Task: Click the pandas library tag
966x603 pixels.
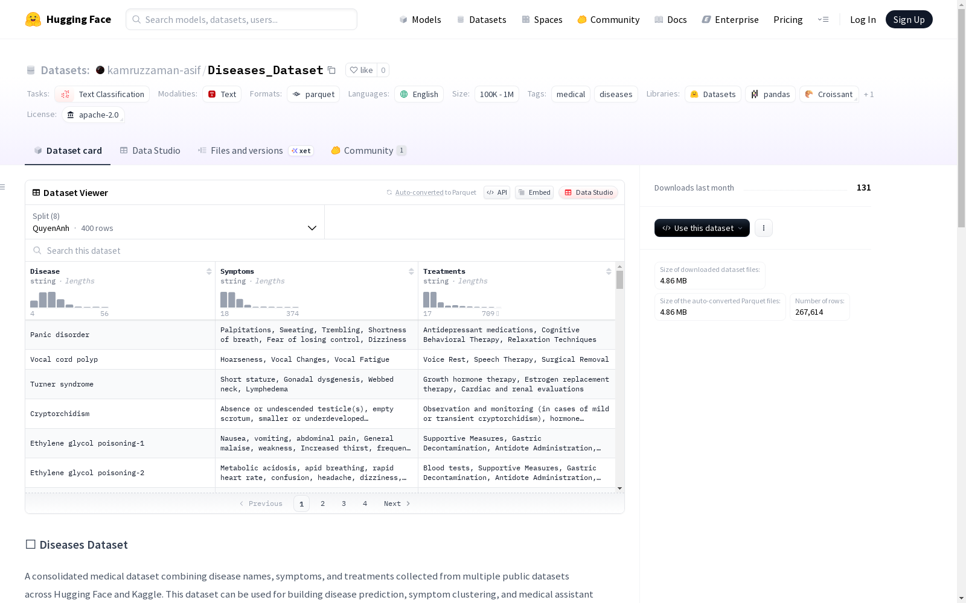Action: coord(770,94)
